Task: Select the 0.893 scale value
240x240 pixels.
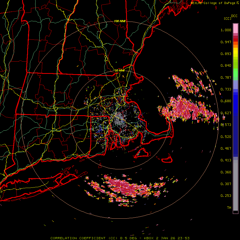Action: click(226, 54)
